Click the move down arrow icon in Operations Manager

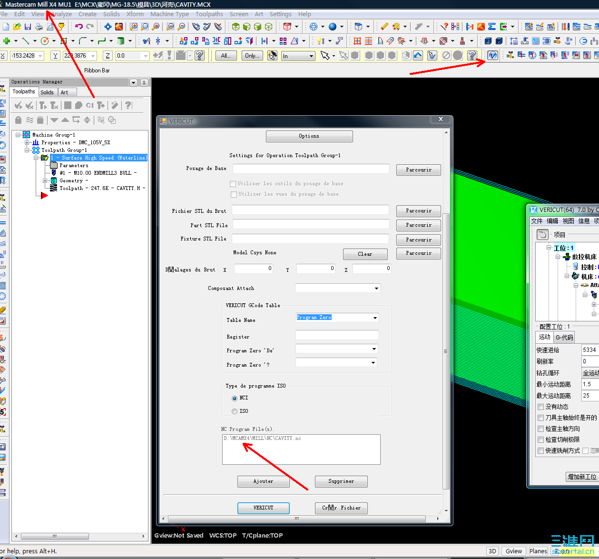click(54, 120)
